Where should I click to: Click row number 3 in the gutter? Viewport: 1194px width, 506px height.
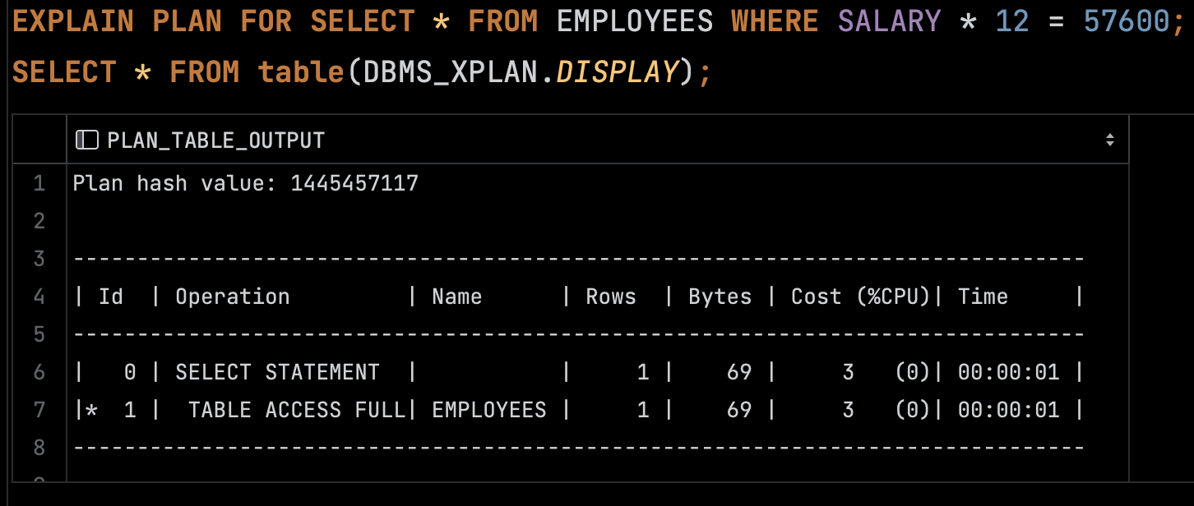[39, 259]
